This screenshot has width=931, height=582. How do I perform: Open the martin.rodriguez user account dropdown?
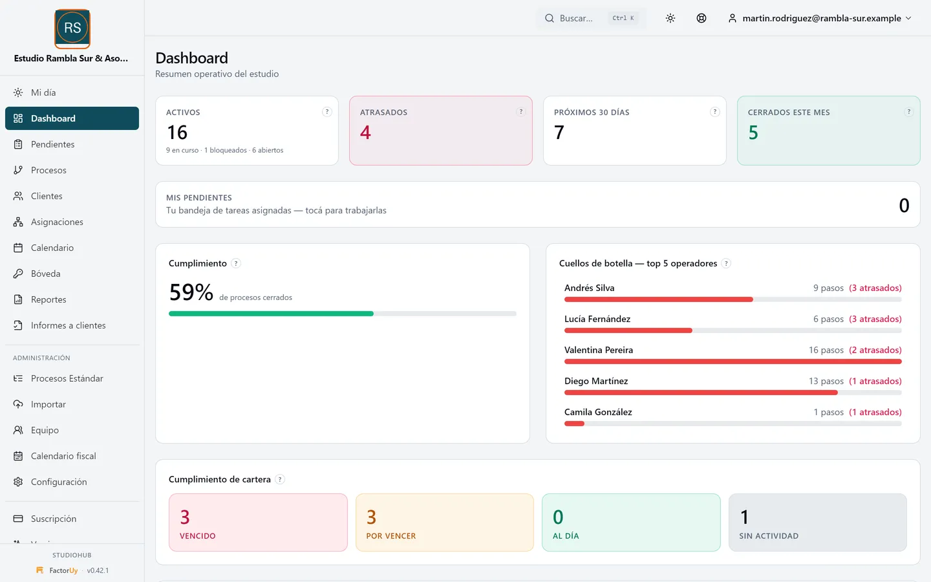[820, 18]
